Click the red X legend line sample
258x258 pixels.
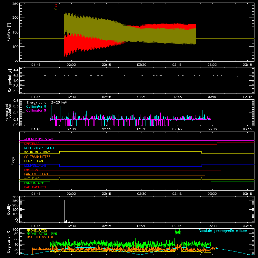pyautogui.click(x=38, y=7)
